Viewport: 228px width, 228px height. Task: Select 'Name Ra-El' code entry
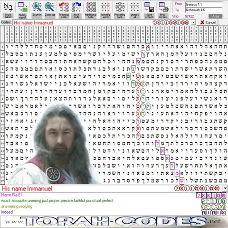[x=11, y=195]
